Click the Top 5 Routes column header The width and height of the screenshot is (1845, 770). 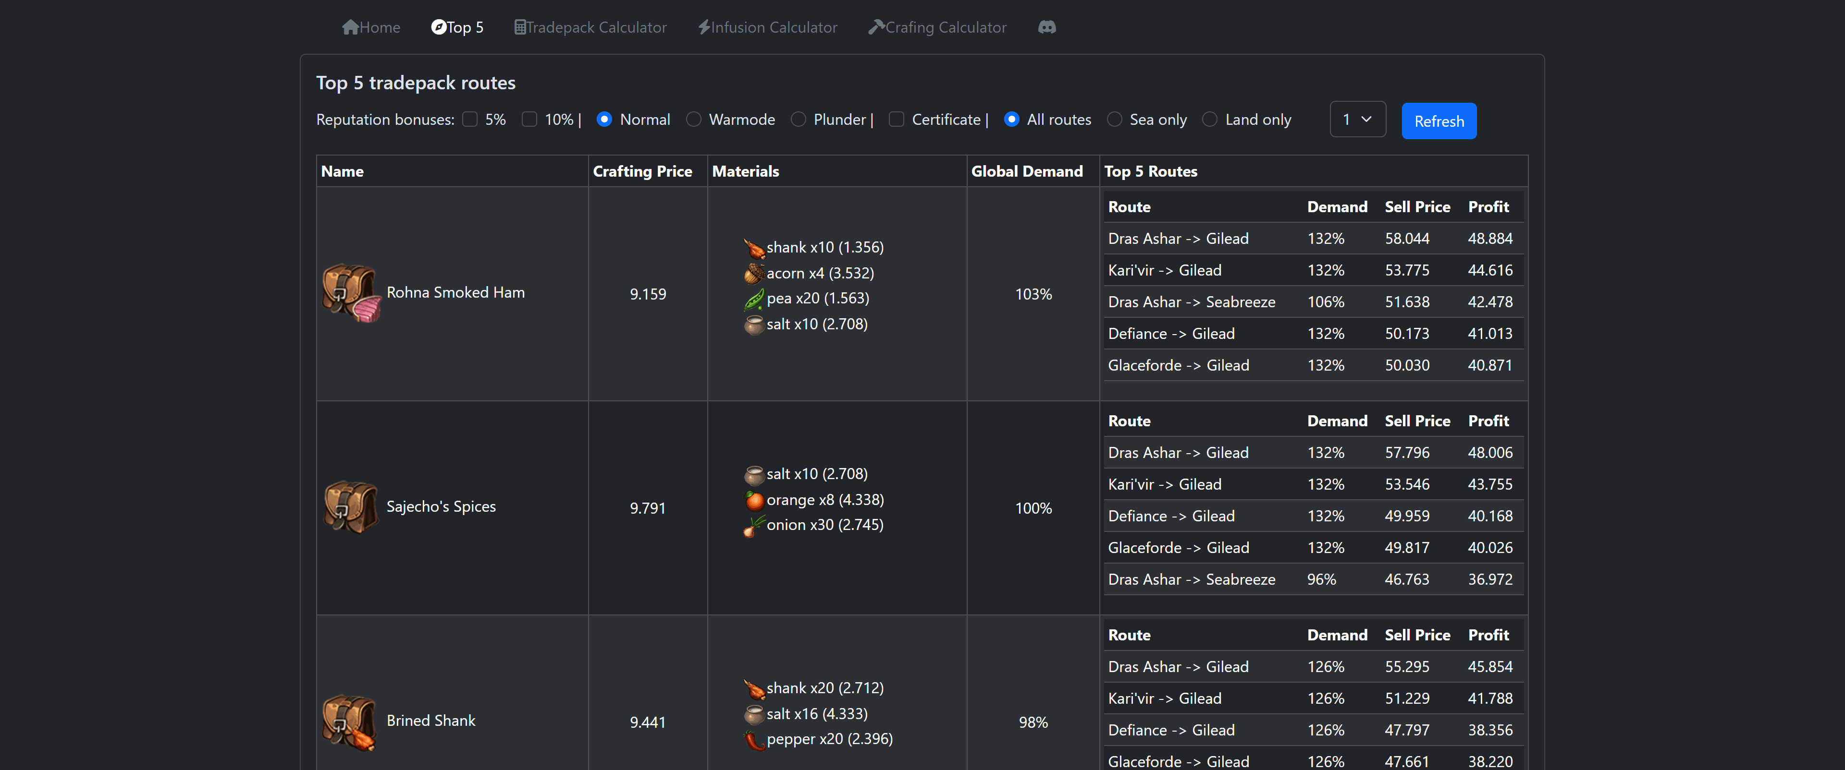click(1150, 172)
